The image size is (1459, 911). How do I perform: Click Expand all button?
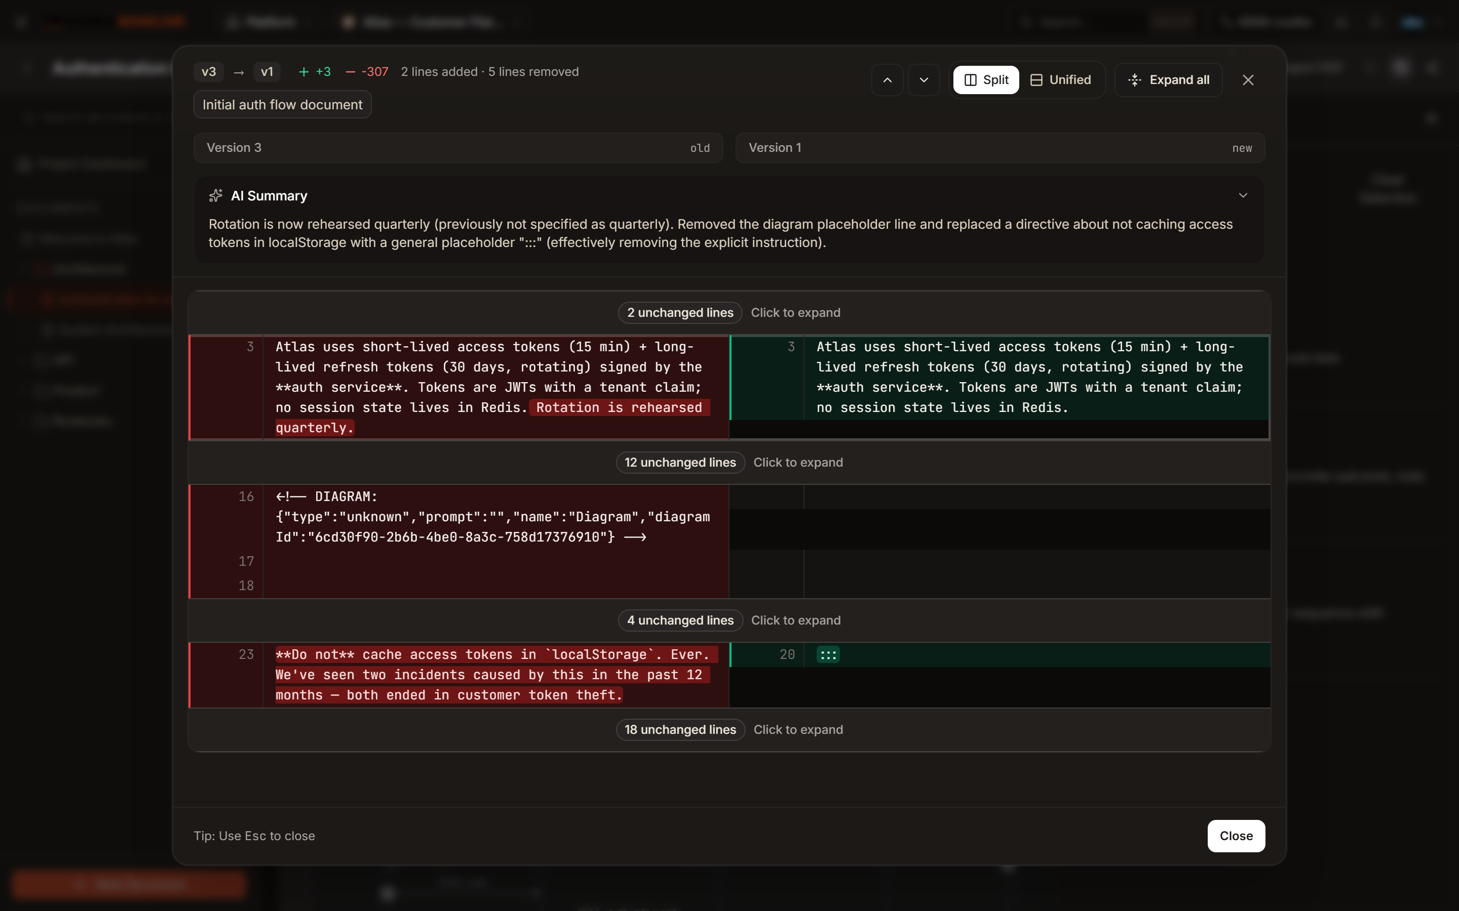[1168, 80]
